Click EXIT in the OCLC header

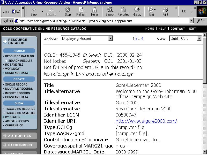point(193,29)
